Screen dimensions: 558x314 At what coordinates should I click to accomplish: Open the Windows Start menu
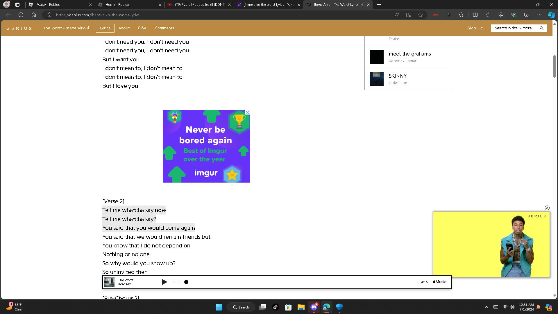point(219,307)
